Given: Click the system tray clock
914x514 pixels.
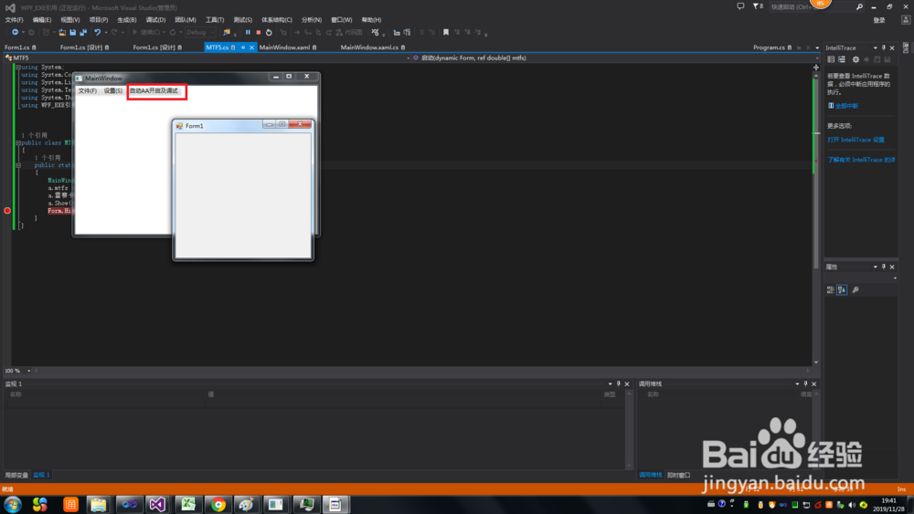Looking at the screenshot, I should (x=888, y=505).
